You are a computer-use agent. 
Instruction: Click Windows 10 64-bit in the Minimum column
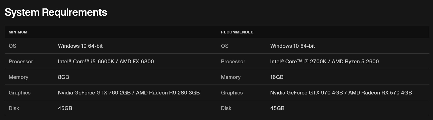80,46
